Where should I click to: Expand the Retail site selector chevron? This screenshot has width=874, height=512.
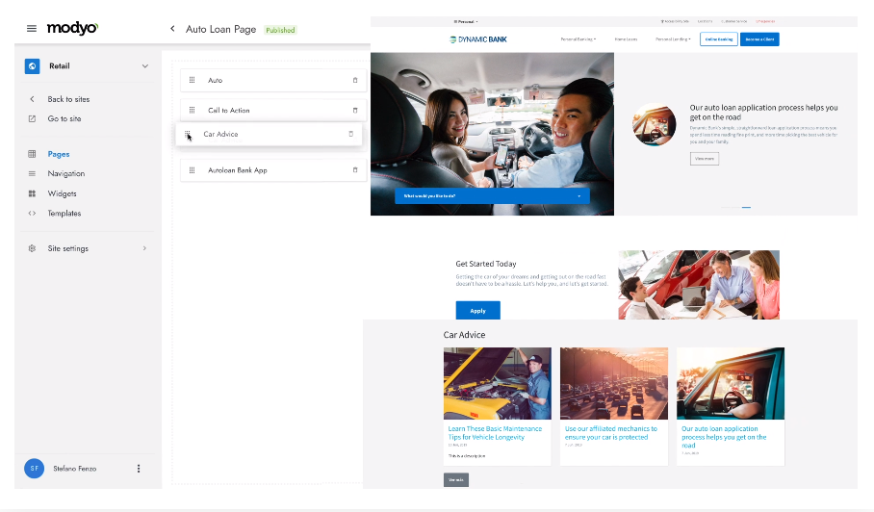[x=145, y=66]
